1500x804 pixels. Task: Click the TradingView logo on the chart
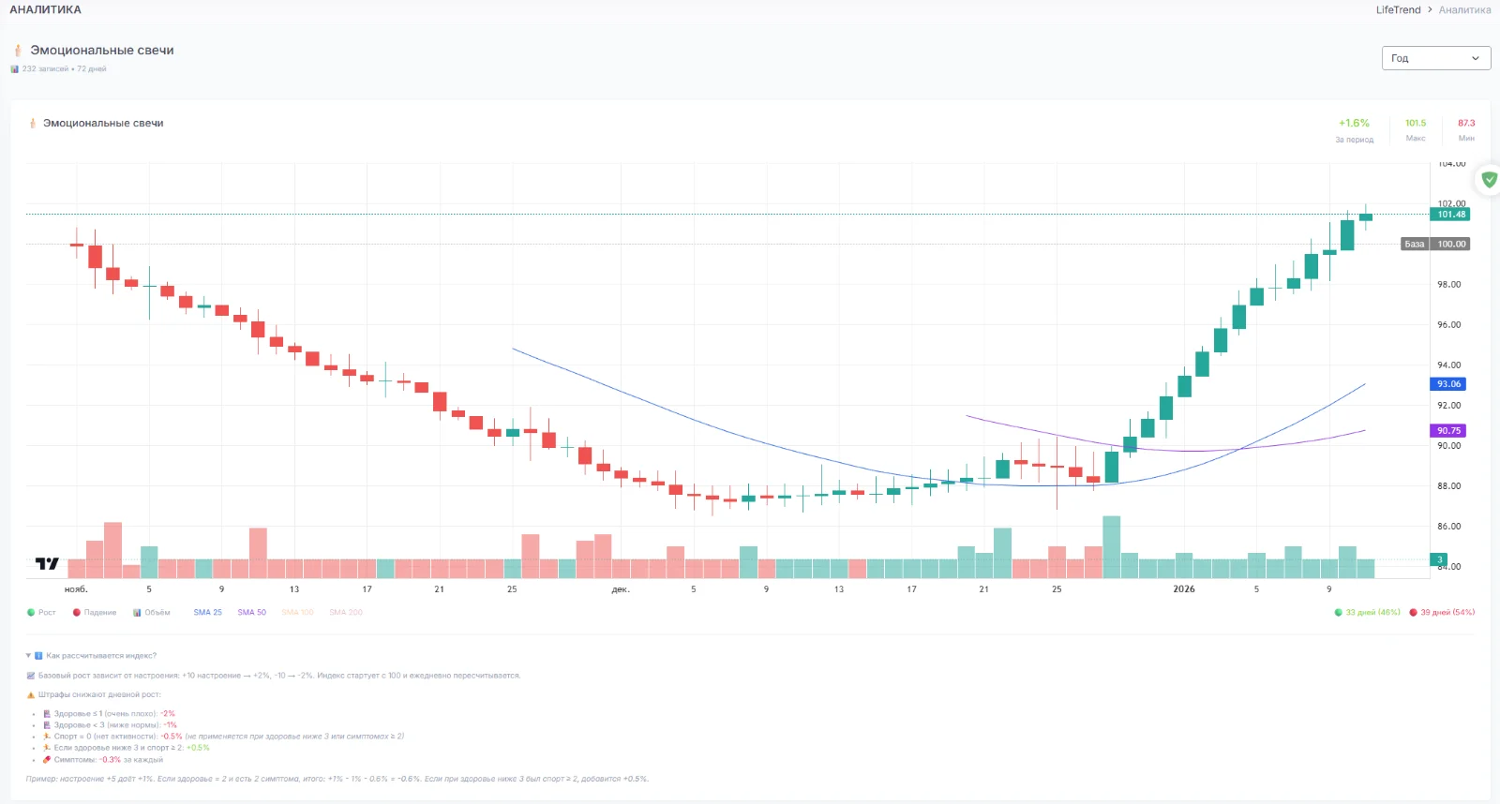point(47,563)
